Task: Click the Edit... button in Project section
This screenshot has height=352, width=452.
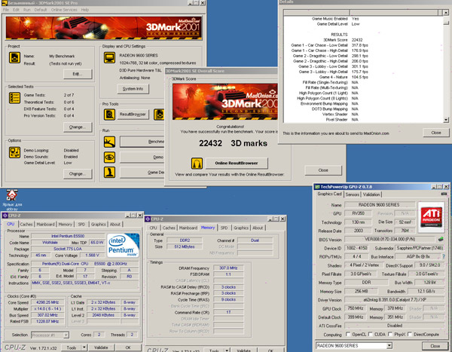Action: coord(78,74)
